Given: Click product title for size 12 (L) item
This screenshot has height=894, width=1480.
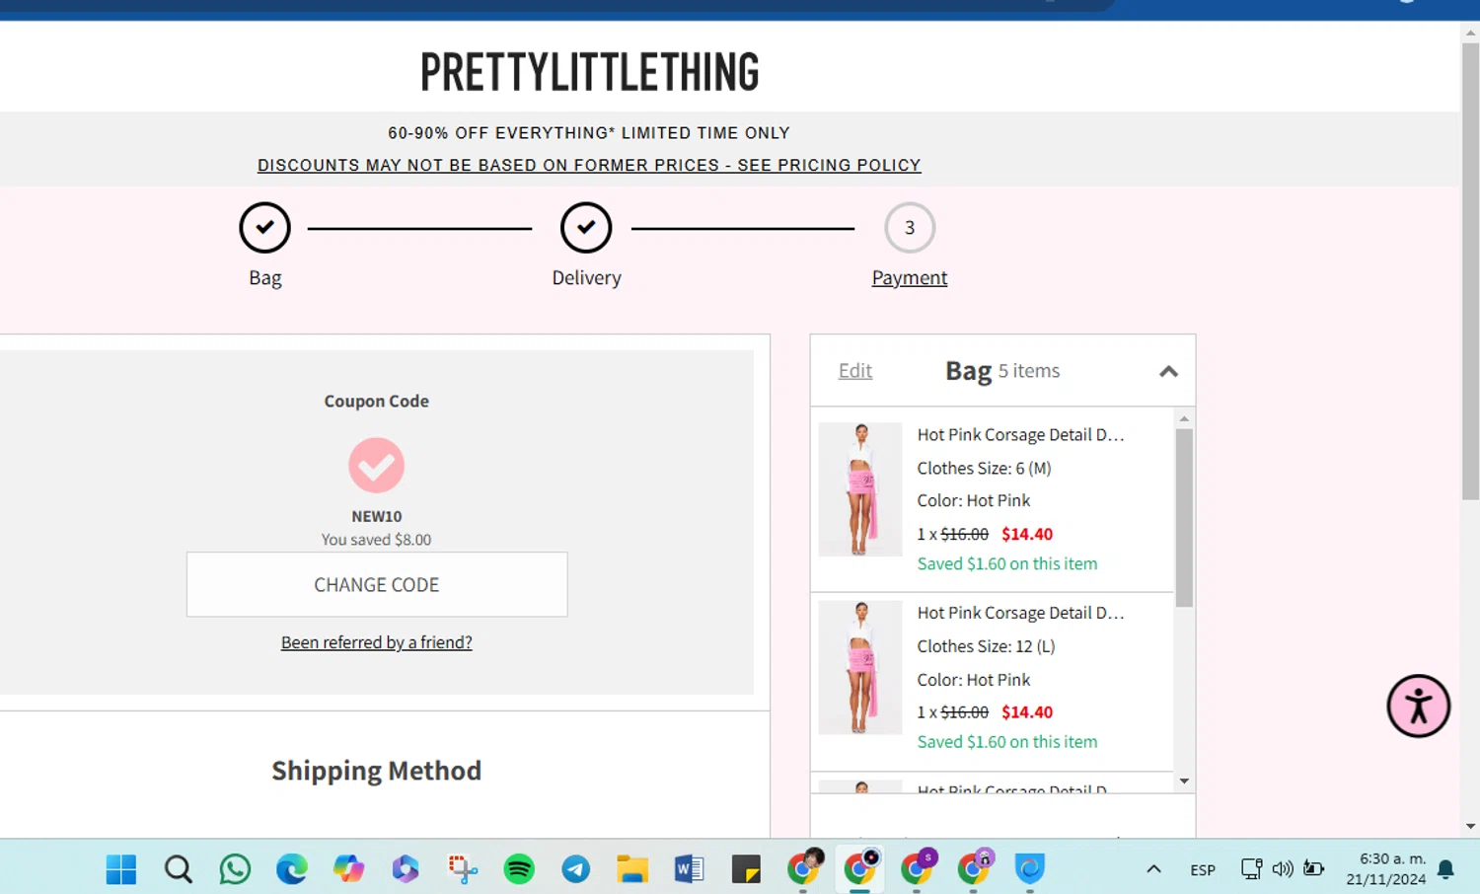Looking at the screenshot, I should (x=1020, y=613).
